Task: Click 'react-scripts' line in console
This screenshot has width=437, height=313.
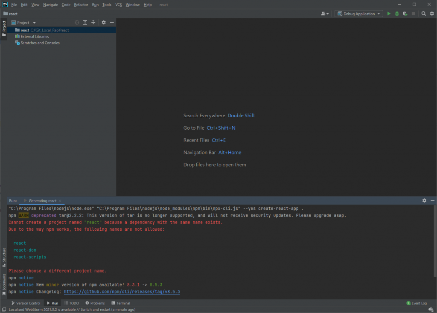Action: point(30,257)
